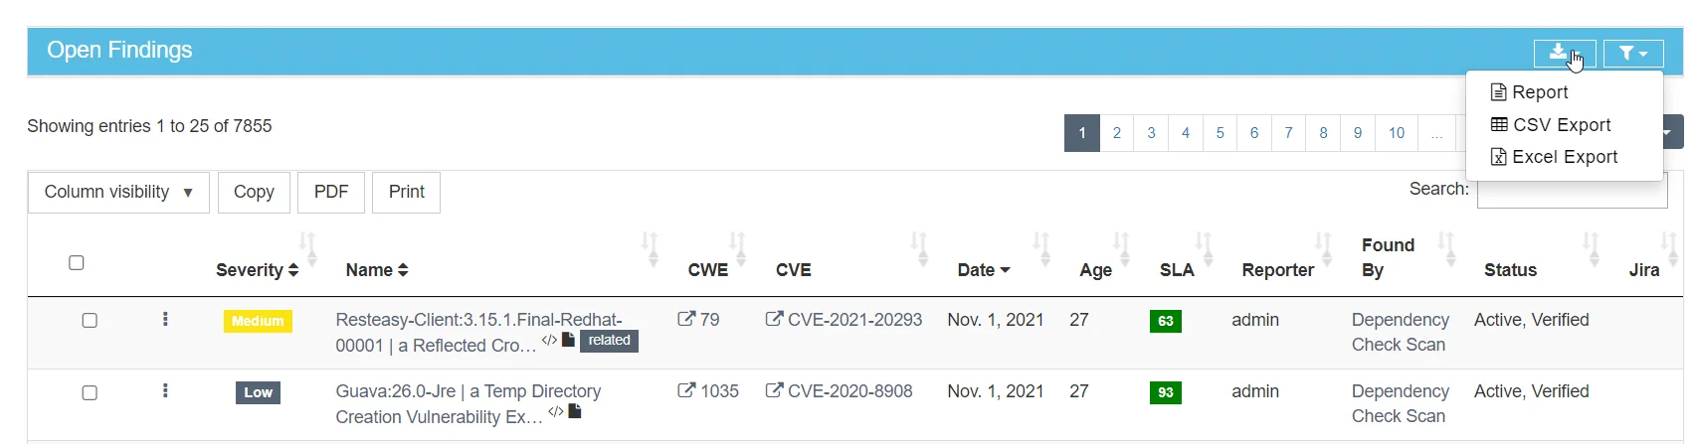This screenshot has height=444, width=1693.
Task: Click file icon beside Guava finding name
Action: tap(574, 411)
